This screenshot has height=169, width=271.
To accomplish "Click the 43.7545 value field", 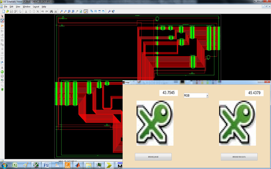I will pos(169,93).
